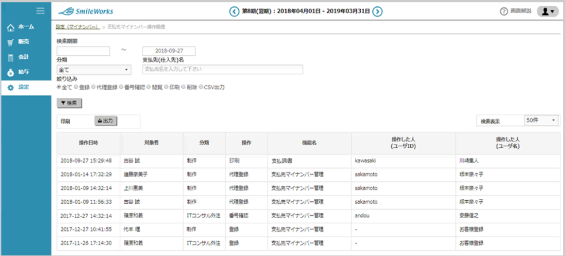
Task: Click the 出力 button
Action: [x=105, y=121]
